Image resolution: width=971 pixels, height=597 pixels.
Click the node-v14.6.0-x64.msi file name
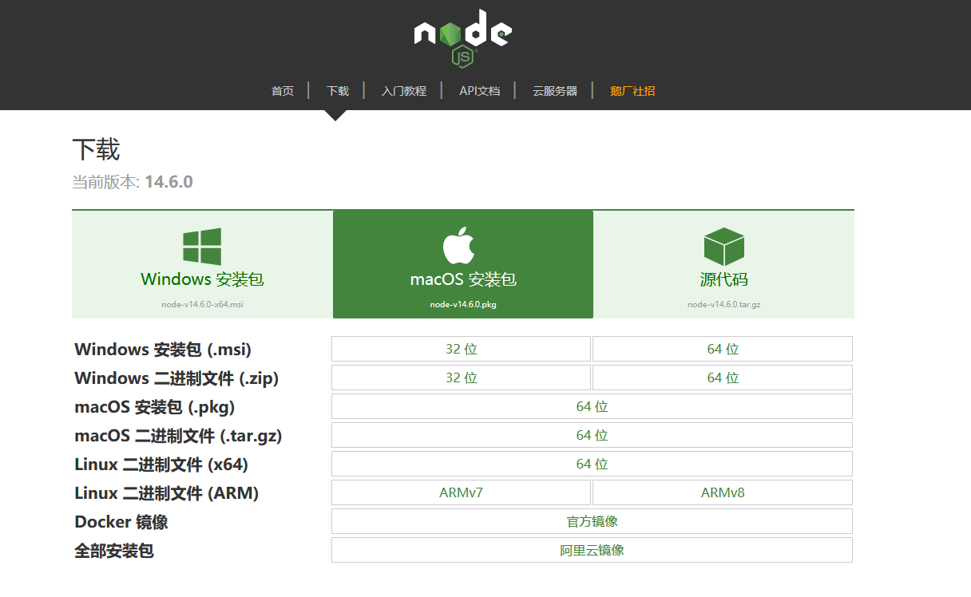pos(202,304)
